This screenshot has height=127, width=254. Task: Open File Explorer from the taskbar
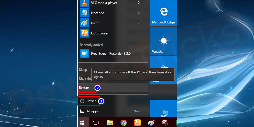[x=110, y=122]
